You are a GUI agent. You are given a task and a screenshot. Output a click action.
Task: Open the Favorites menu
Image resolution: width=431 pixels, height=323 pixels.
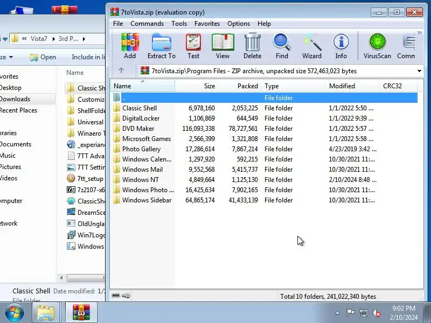coord(207,24)
